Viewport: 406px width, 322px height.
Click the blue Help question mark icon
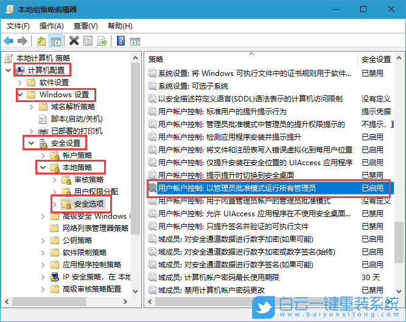(121, 41)
